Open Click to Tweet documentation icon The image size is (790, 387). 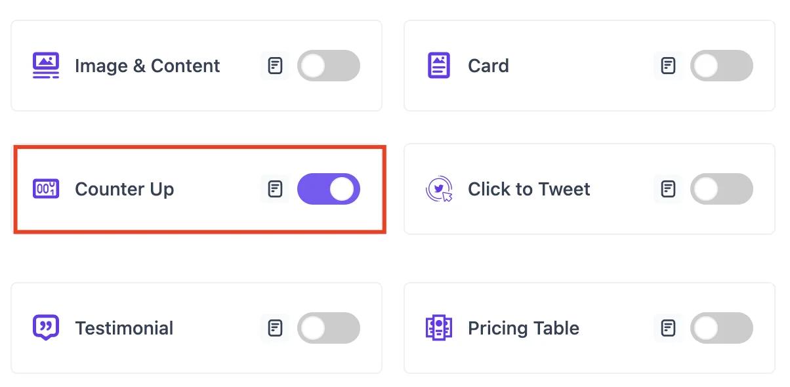[x=668, y=189]
